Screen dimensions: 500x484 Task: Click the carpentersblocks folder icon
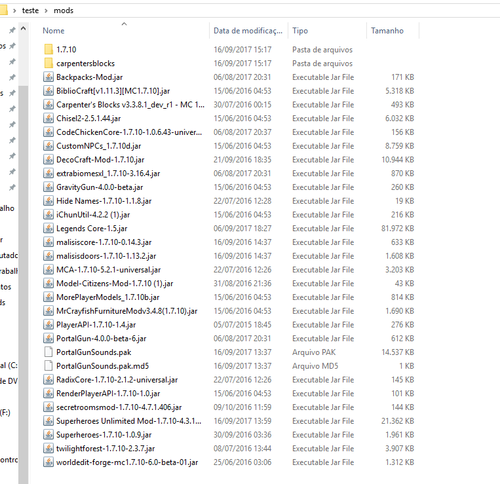(x=48, y=63)
